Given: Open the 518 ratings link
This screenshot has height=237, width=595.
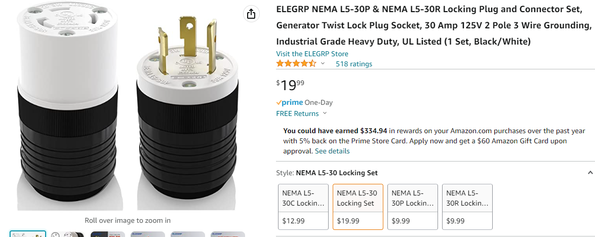Looking at the screenshot, I should [353, 64].
